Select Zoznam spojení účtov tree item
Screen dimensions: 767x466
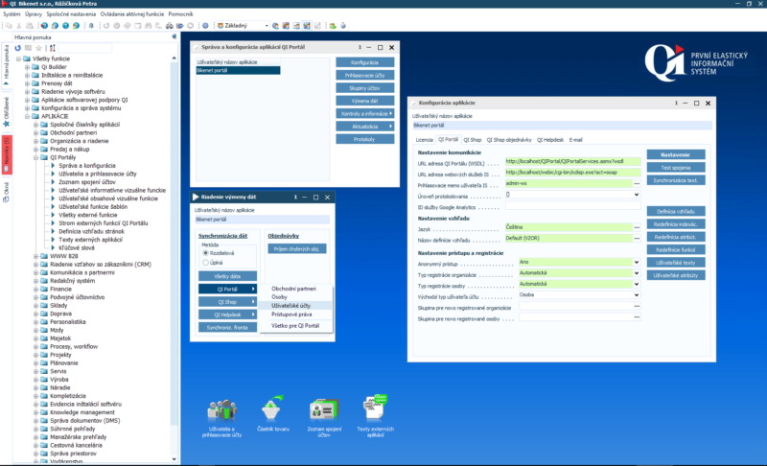pos(87,182)
